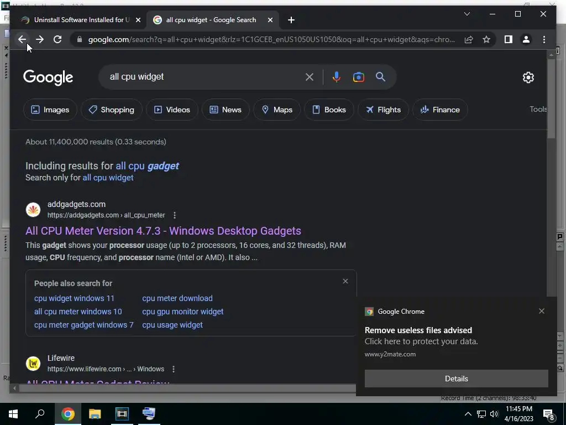The width and height of the screenshot is (566, 425).
Task: Open the all cpu gadget suggestion link
Action: [147, 166]
